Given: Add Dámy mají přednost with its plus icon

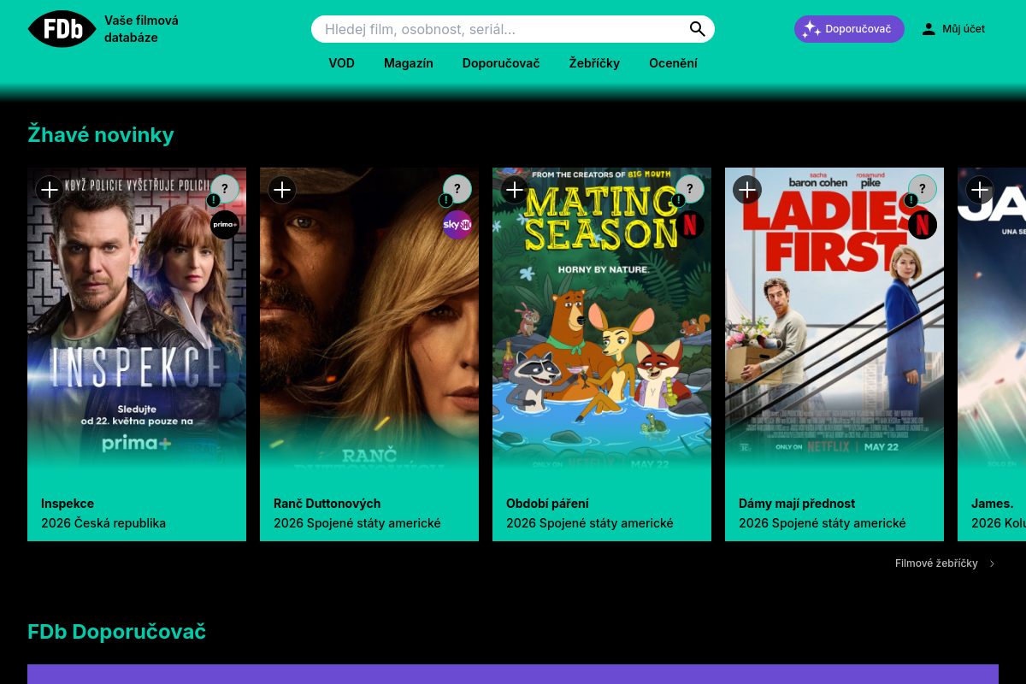Looking at the screenshot, I should [x=747, y=190].
